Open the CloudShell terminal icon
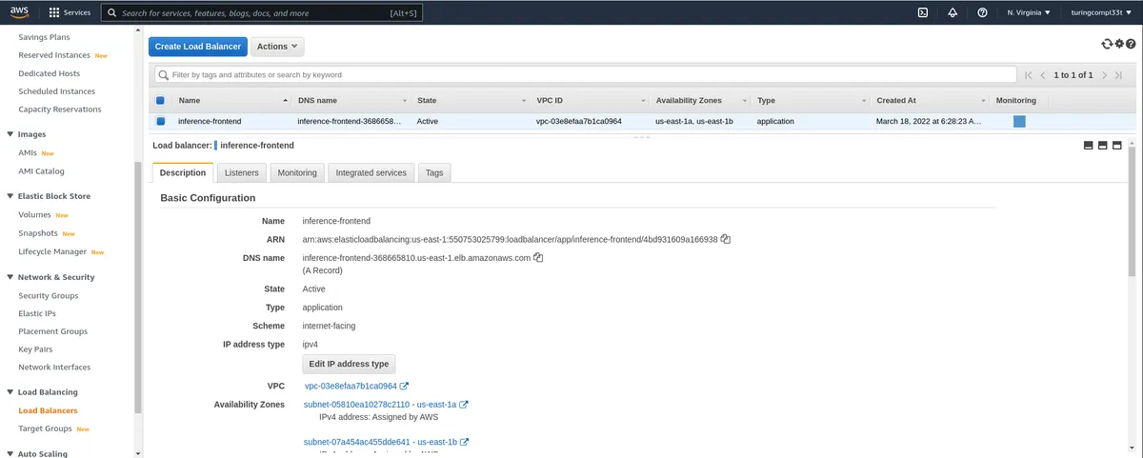 (x=923, y=13)
